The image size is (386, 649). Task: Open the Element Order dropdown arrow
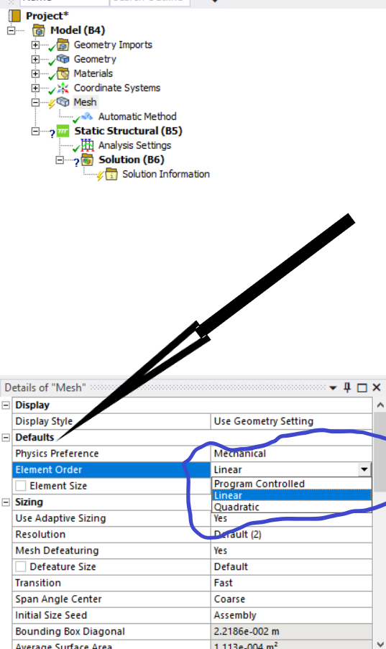tap(364, 469)
